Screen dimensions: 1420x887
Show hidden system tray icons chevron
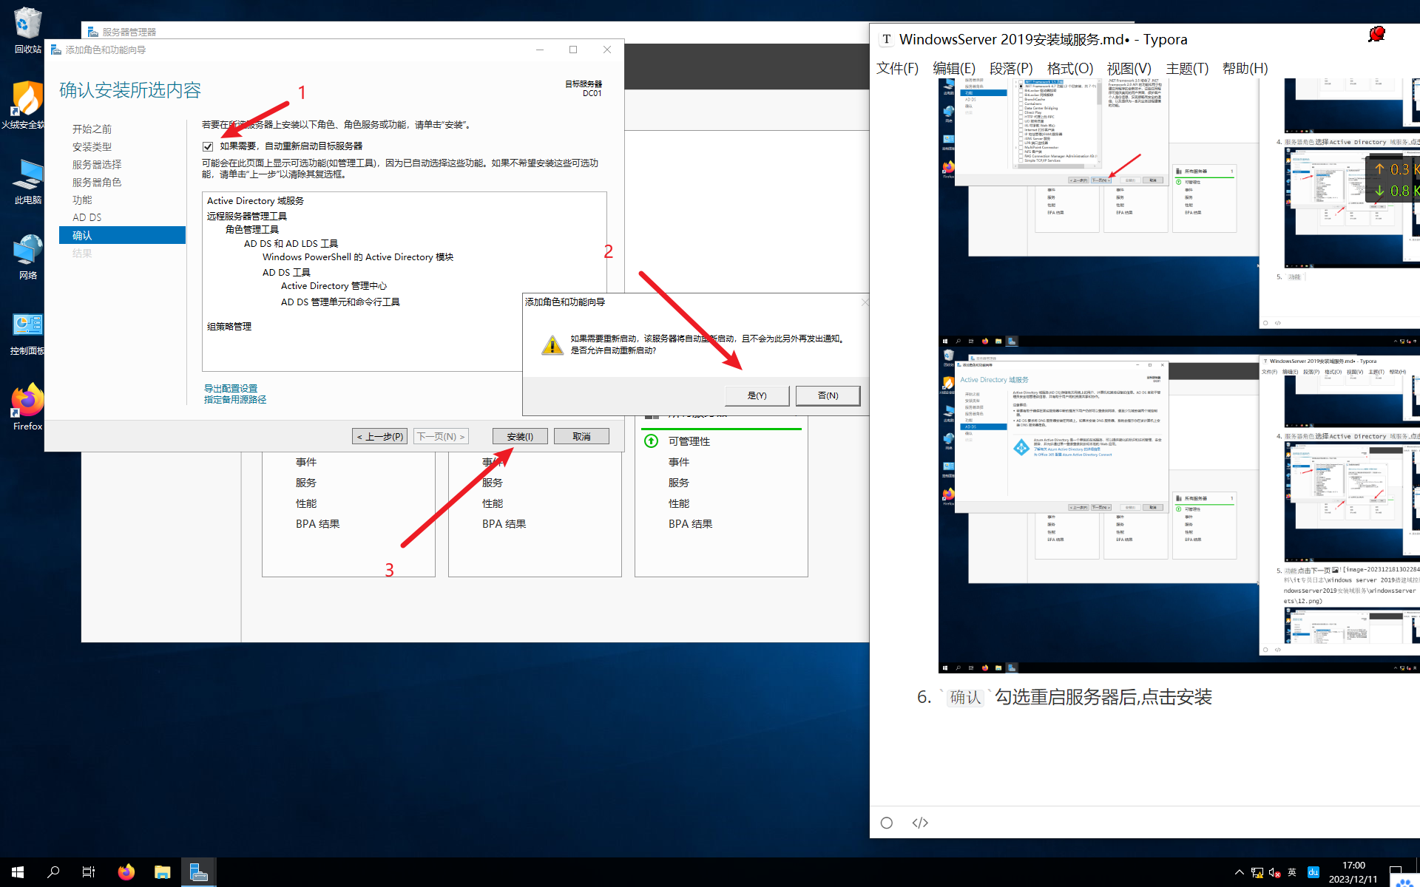1240,872
